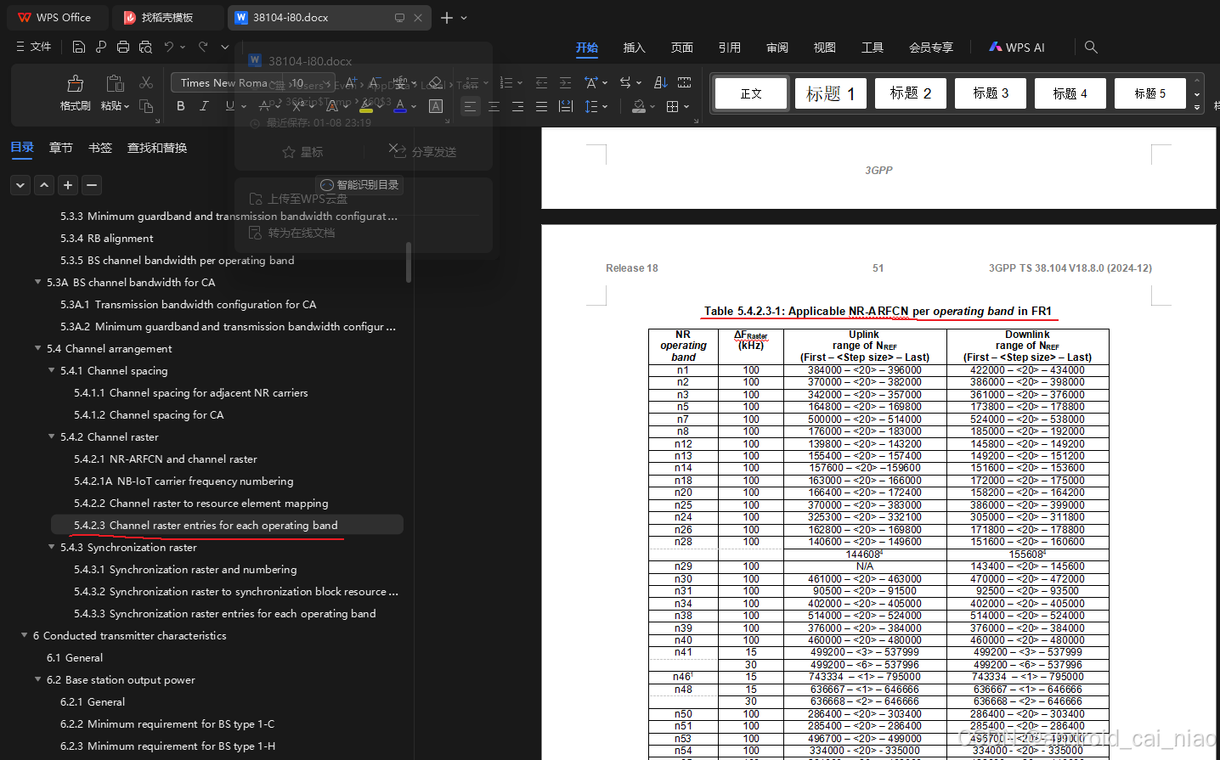
Task: Open the 章节 navigation tab
Action: [60, 148]
